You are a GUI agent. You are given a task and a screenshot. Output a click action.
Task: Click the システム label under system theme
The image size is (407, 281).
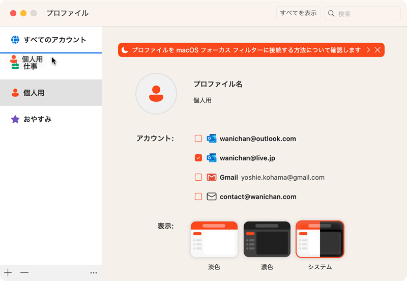[320, 267]
